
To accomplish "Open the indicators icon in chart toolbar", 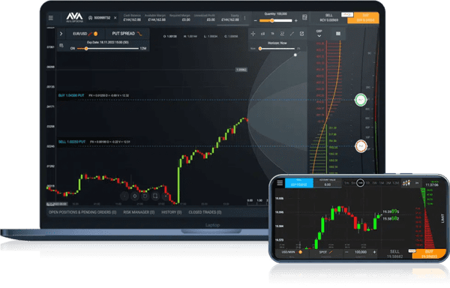I will tap(262, 34).
